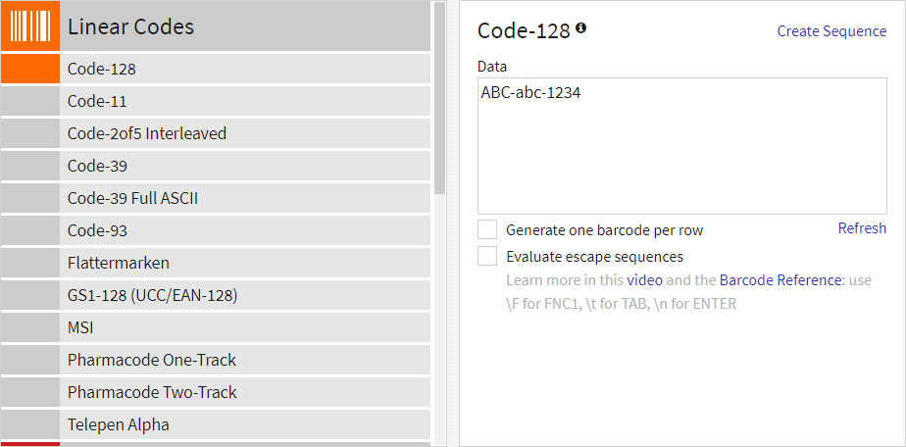Open the Create Sequence link

[831, 31]
